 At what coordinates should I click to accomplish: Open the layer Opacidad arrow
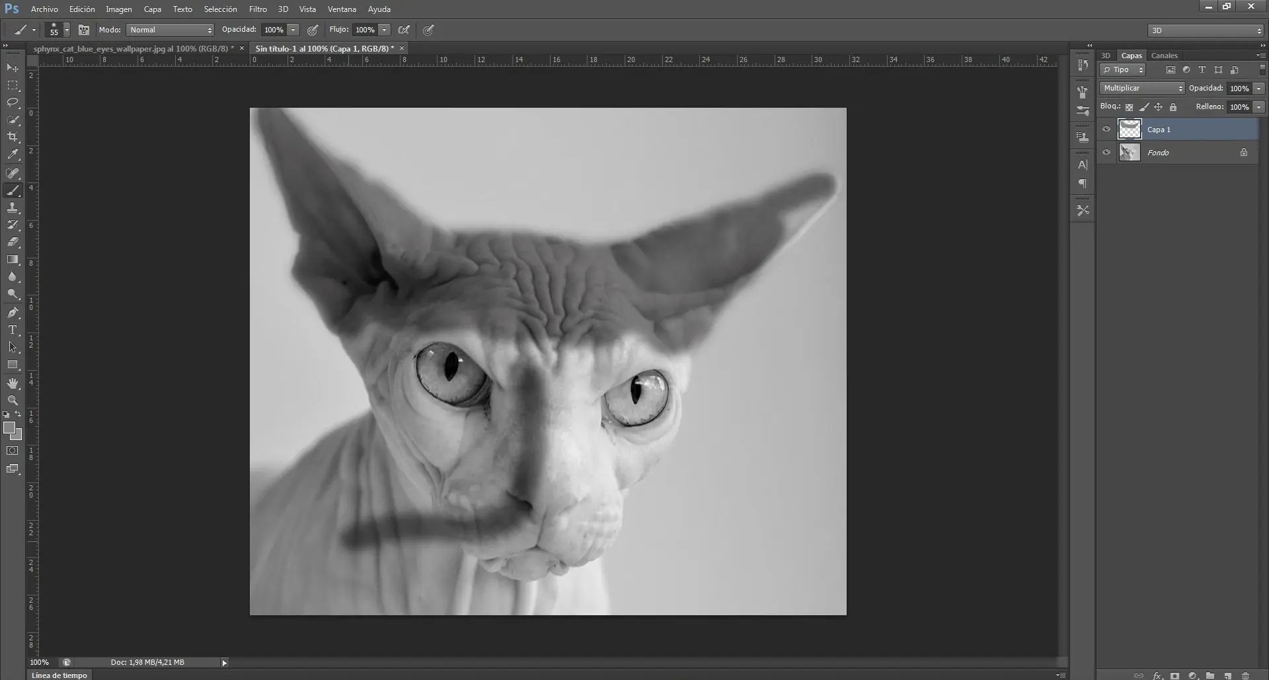1259,89
